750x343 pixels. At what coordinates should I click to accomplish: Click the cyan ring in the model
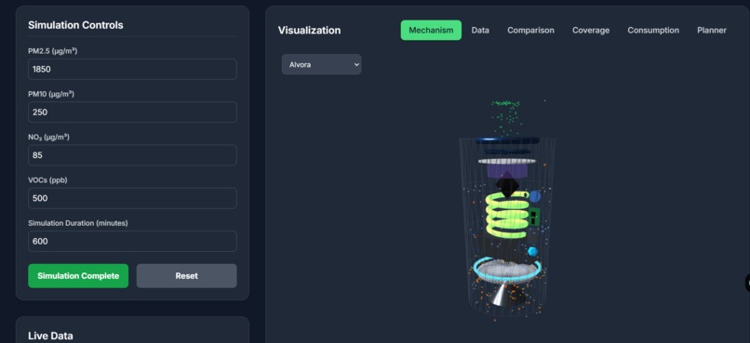click(x=507, y=270)
